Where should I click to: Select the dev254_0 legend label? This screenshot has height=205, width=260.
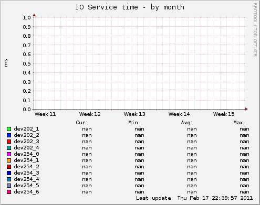(x=26, y=154)
